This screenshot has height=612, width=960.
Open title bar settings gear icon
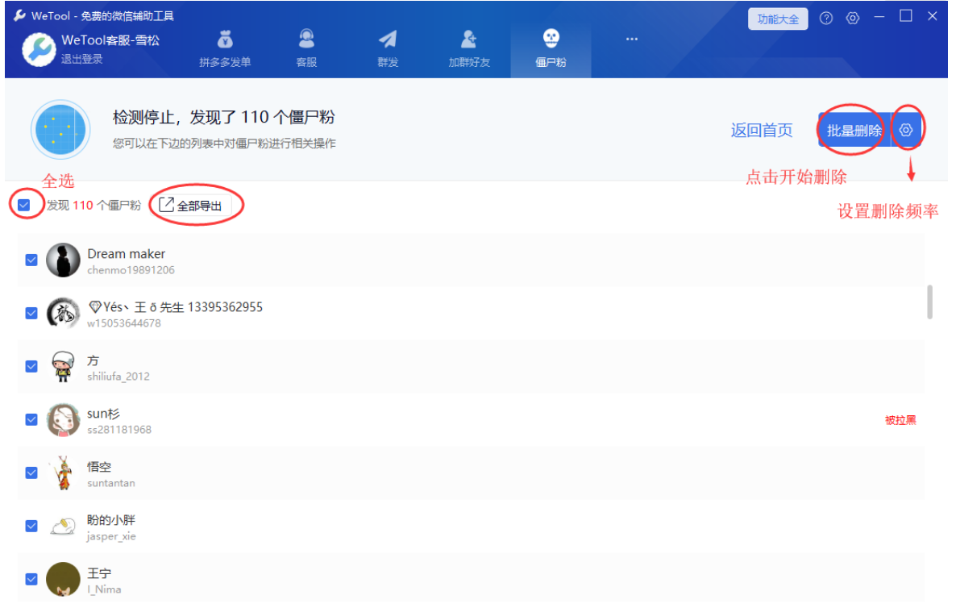pos(853,19)
